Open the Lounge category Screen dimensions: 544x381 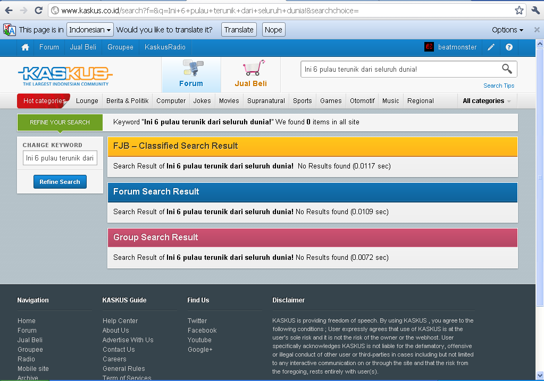pyautogui.click(x=87, y=101)
